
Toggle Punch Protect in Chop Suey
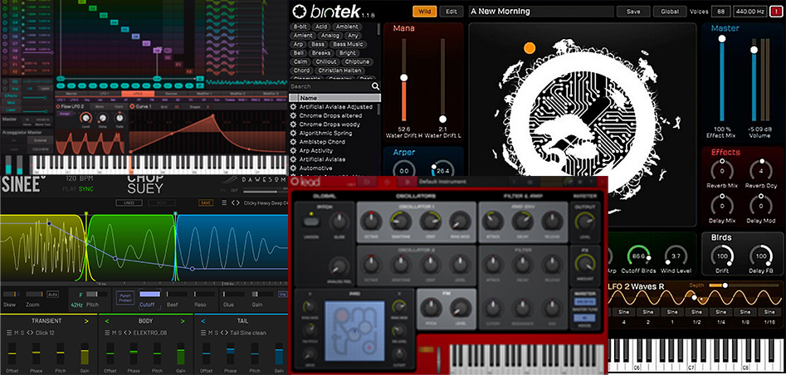pos(124,297)
